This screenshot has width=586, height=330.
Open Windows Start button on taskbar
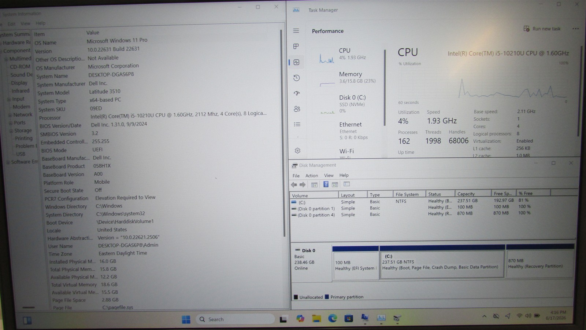coord(186,319)
